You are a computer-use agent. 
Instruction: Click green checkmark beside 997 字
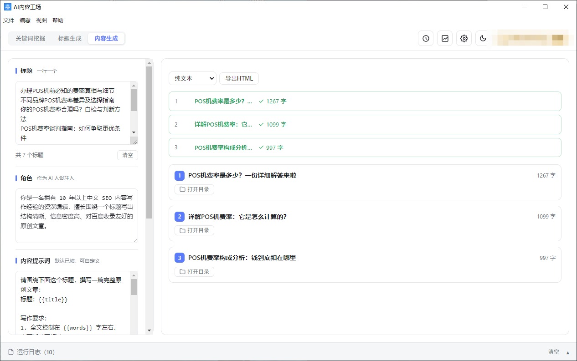261,147
